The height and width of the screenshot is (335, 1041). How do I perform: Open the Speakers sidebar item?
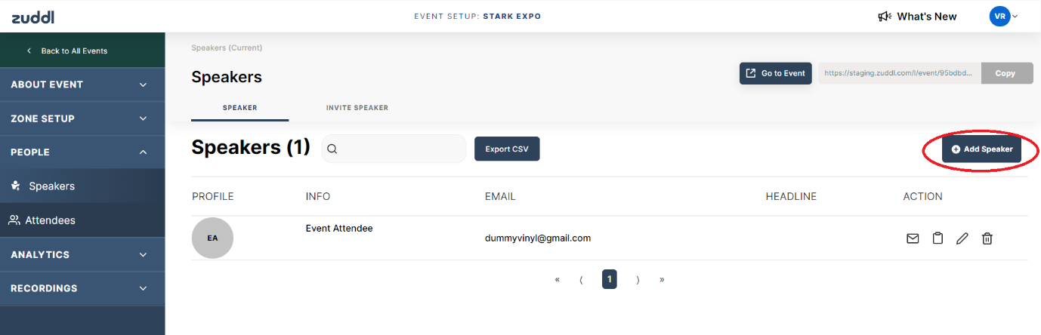[x=51, y=186]
